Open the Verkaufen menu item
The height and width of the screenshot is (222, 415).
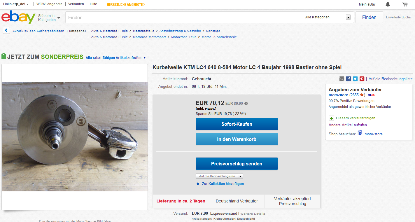click(76, 4)
